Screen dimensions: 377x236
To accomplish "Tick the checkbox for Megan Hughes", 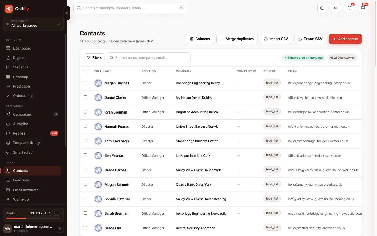I will click(x=85, y=83).
